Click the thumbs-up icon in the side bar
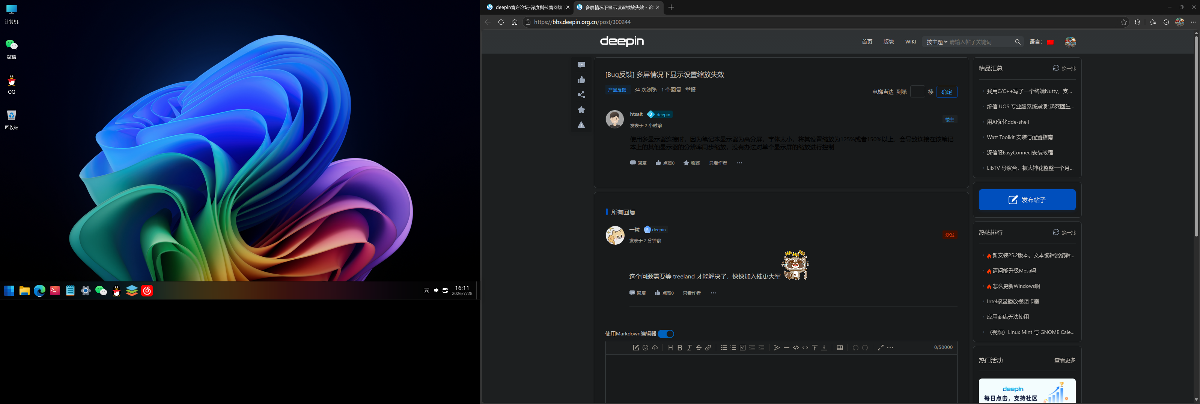The width and height of the screenshot is (1200, 404). coord(581,80)
